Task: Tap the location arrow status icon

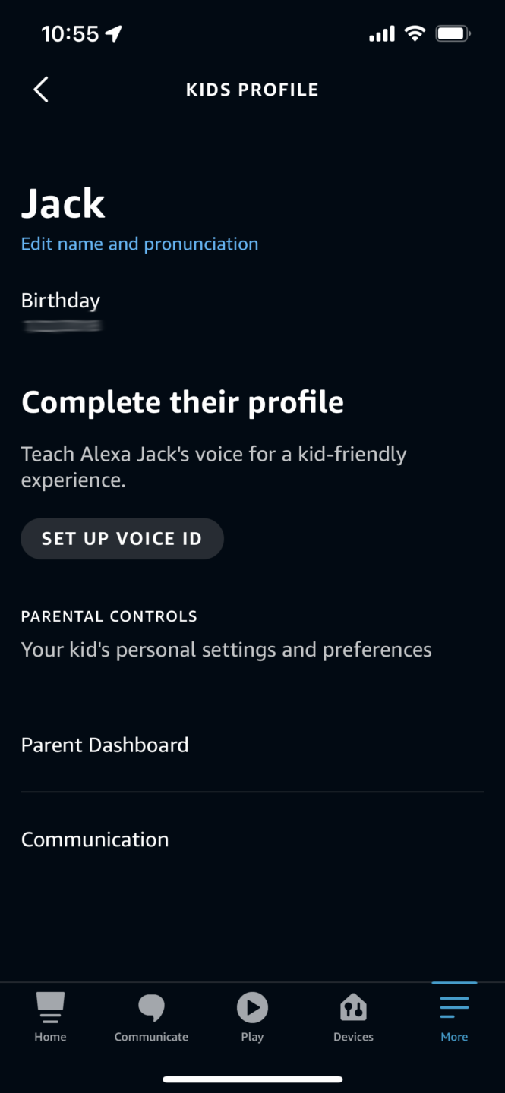Action: pyautogui.click(x=114, y=33)
